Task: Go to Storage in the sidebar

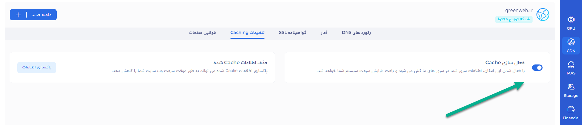Action: pos(571,90)
